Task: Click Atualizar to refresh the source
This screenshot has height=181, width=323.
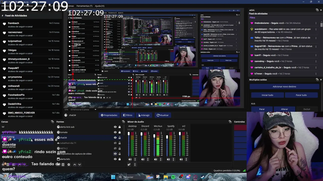Action: tap(163, 115)
